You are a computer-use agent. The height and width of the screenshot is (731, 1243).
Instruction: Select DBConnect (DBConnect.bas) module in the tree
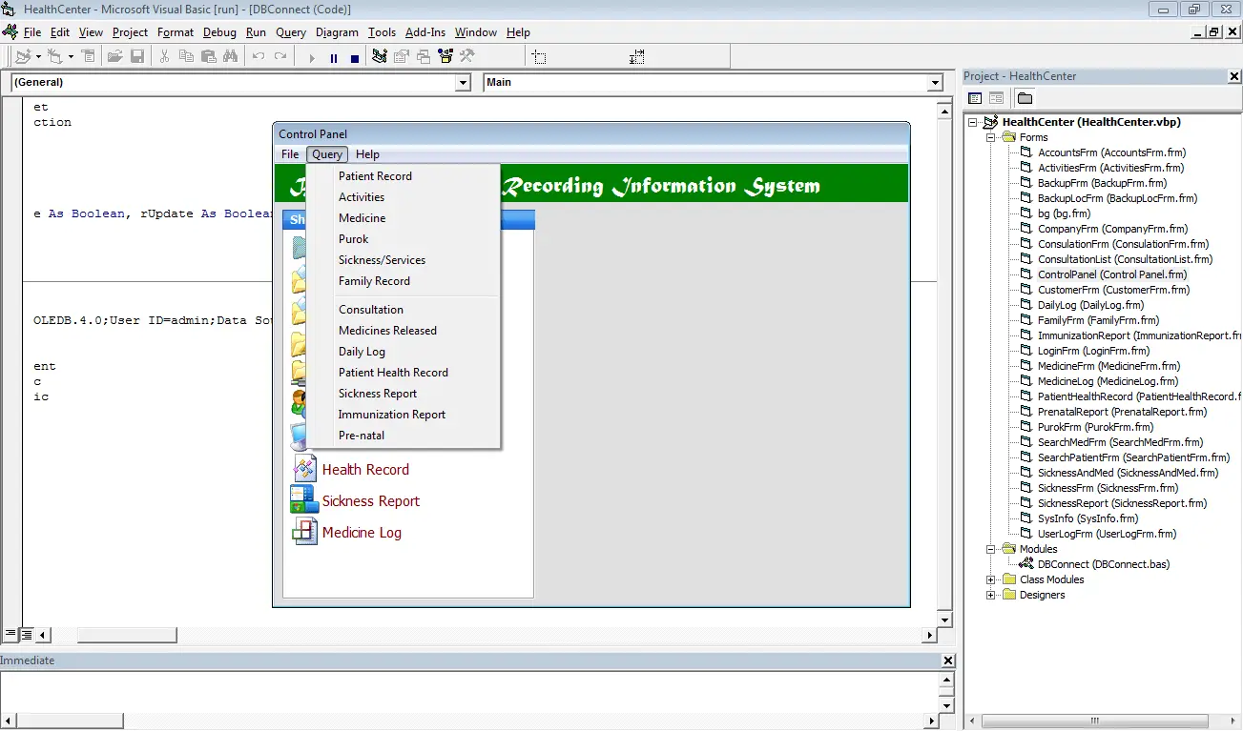pyautogui.click(x=1104, y=564)
